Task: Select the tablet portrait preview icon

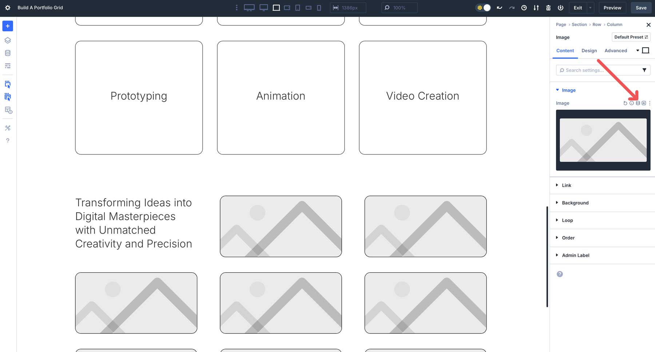Action: 298,8
